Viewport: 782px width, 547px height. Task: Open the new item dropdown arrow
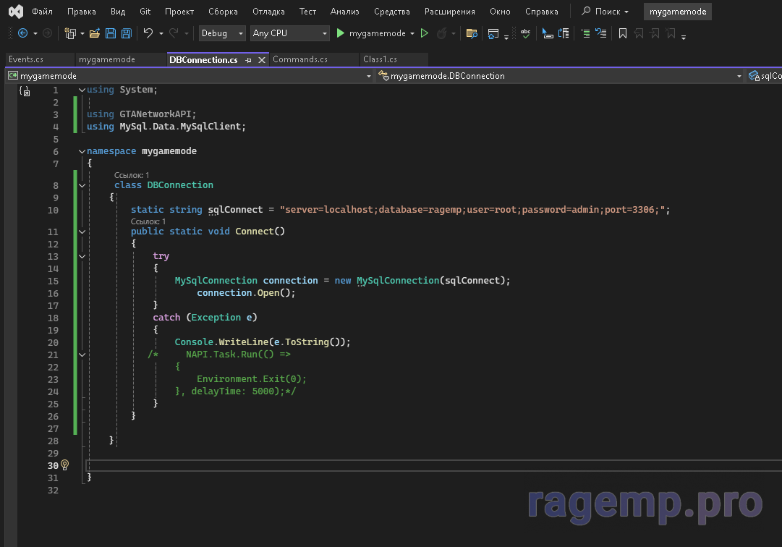[82, 33]
